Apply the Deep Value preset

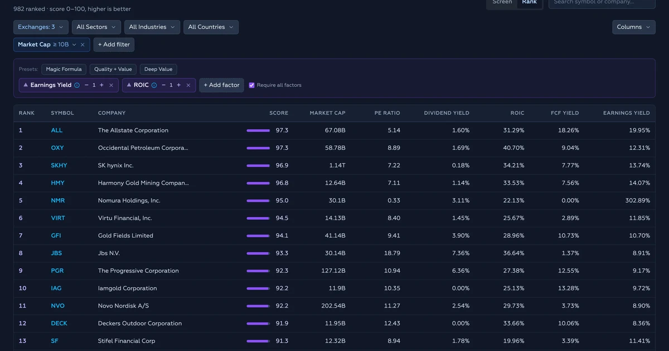tap(158, 69)
